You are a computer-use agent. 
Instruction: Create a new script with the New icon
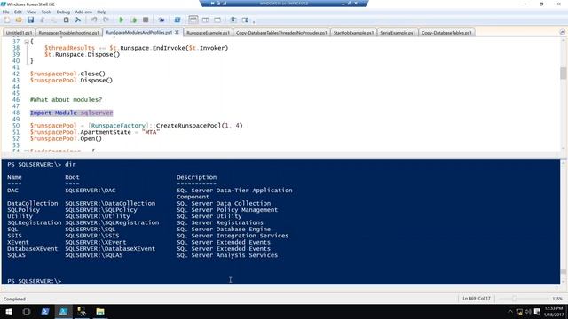7,19
